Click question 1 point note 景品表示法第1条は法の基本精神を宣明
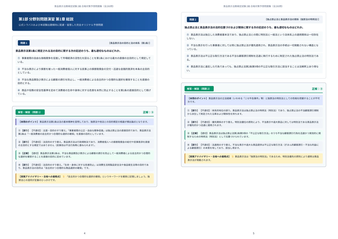This screenshot has width=338, height=239. pyautogui.click(x=84, y=122)
